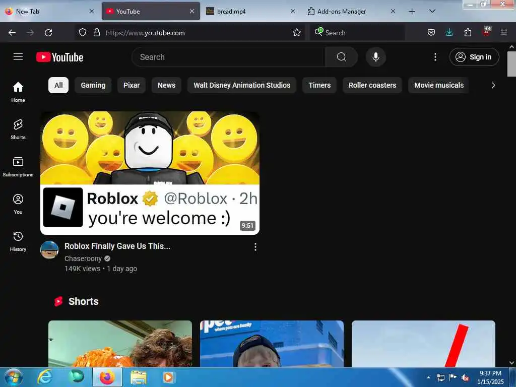
Task: Close the bread.mp4 tab
Action: (x=293, y=12)
